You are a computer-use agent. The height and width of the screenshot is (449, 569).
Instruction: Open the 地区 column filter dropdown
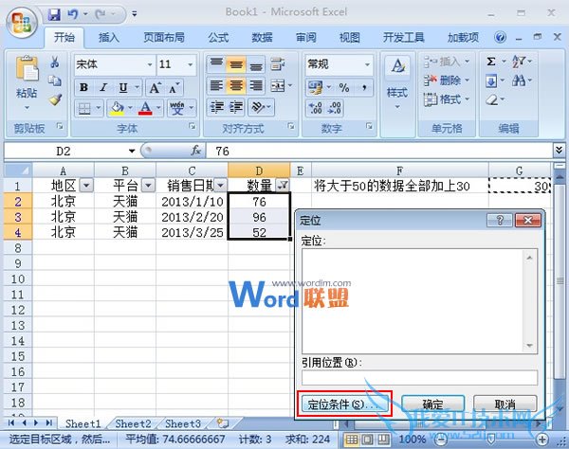pos(86,186)
